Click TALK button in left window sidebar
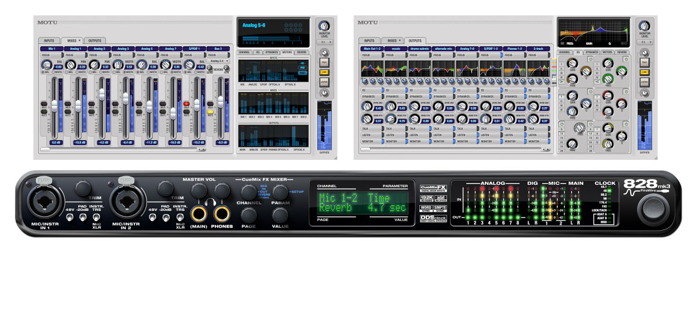 click(324, 62)
